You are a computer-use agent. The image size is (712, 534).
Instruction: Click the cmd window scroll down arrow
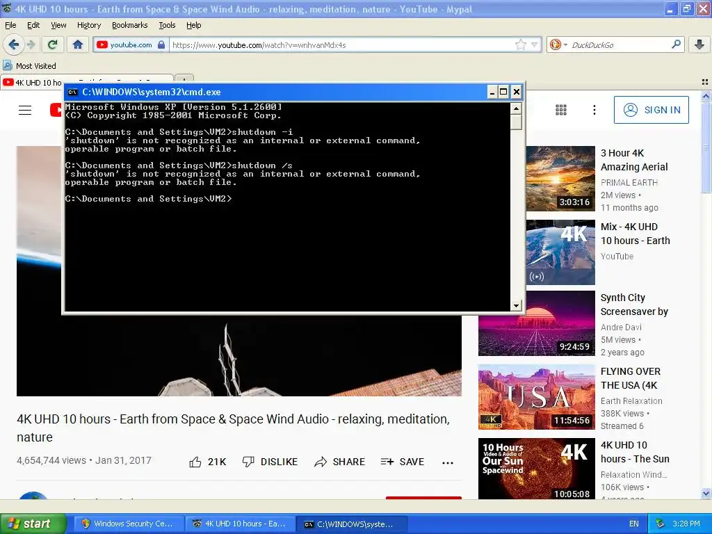tap(516, 306)
